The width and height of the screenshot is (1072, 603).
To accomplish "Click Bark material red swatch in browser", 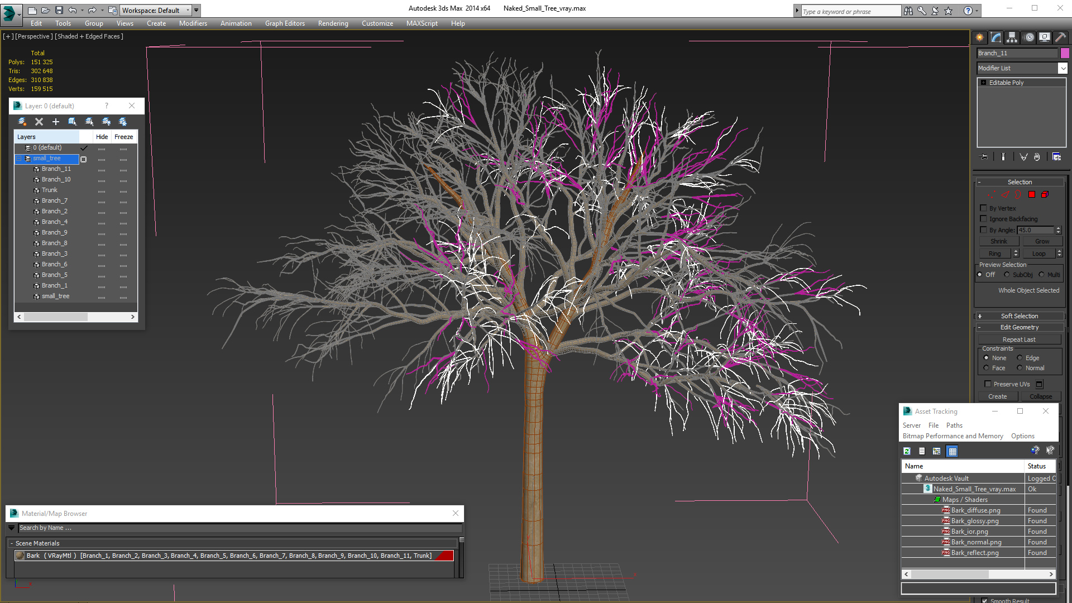I will (x=444, y=556).
